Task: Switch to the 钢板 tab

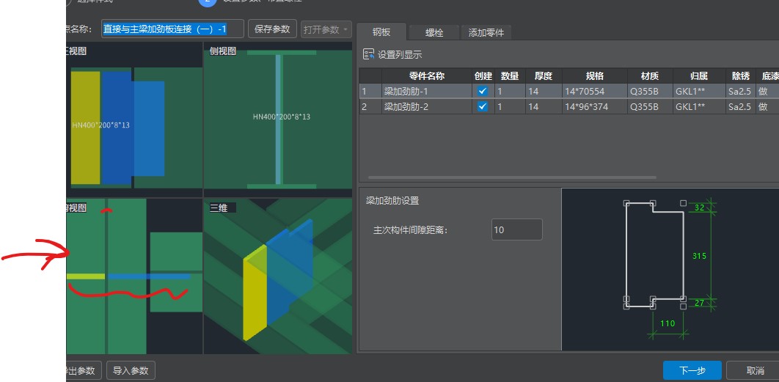Action: (381, 32)
